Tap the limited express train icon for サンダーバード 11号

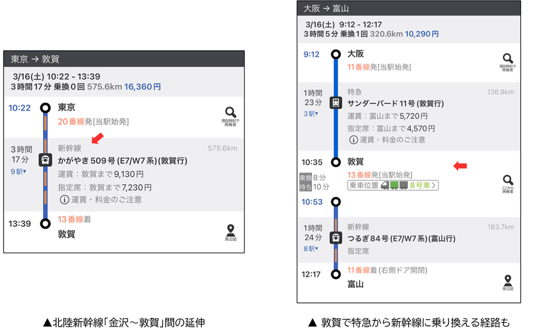click(336, 103)
